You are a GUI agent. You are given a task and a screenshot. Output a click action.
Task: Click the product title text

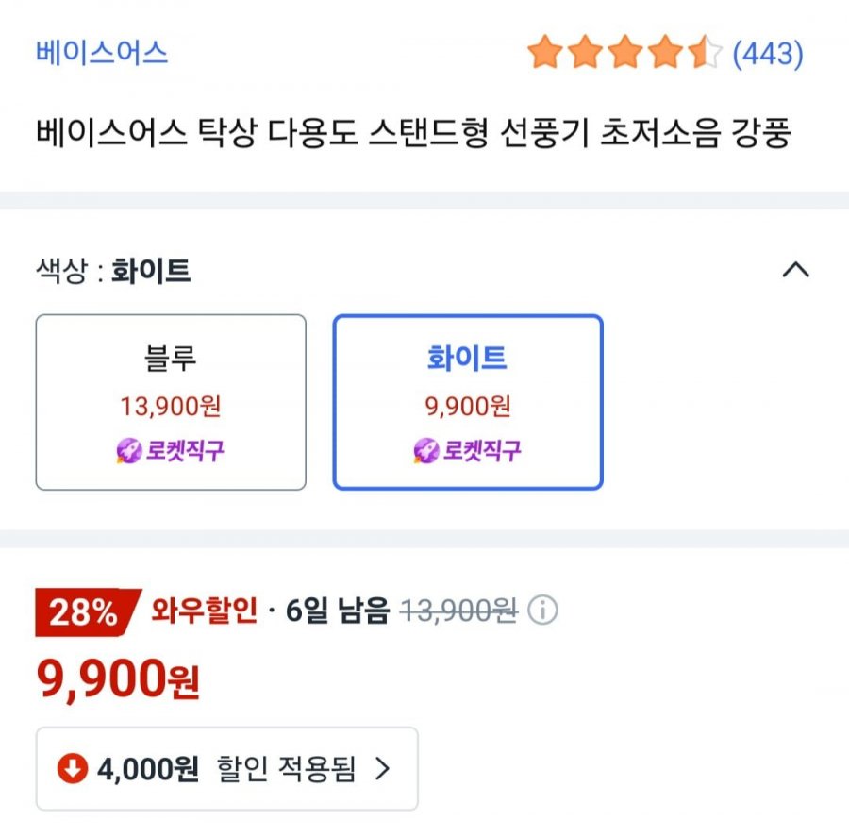tap(414, 133)
